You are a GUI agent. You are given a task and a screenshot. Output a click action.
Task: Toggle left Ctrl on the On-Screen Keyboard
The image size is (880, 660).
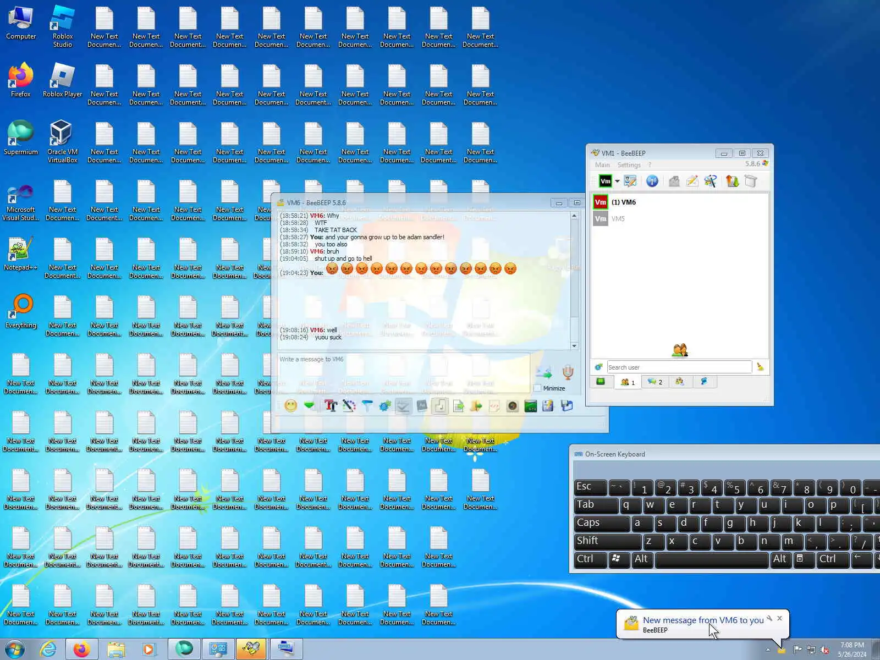point(590,559)
